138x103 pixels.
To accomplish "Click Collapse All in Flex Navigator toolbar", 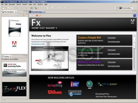I will (20, 15).
